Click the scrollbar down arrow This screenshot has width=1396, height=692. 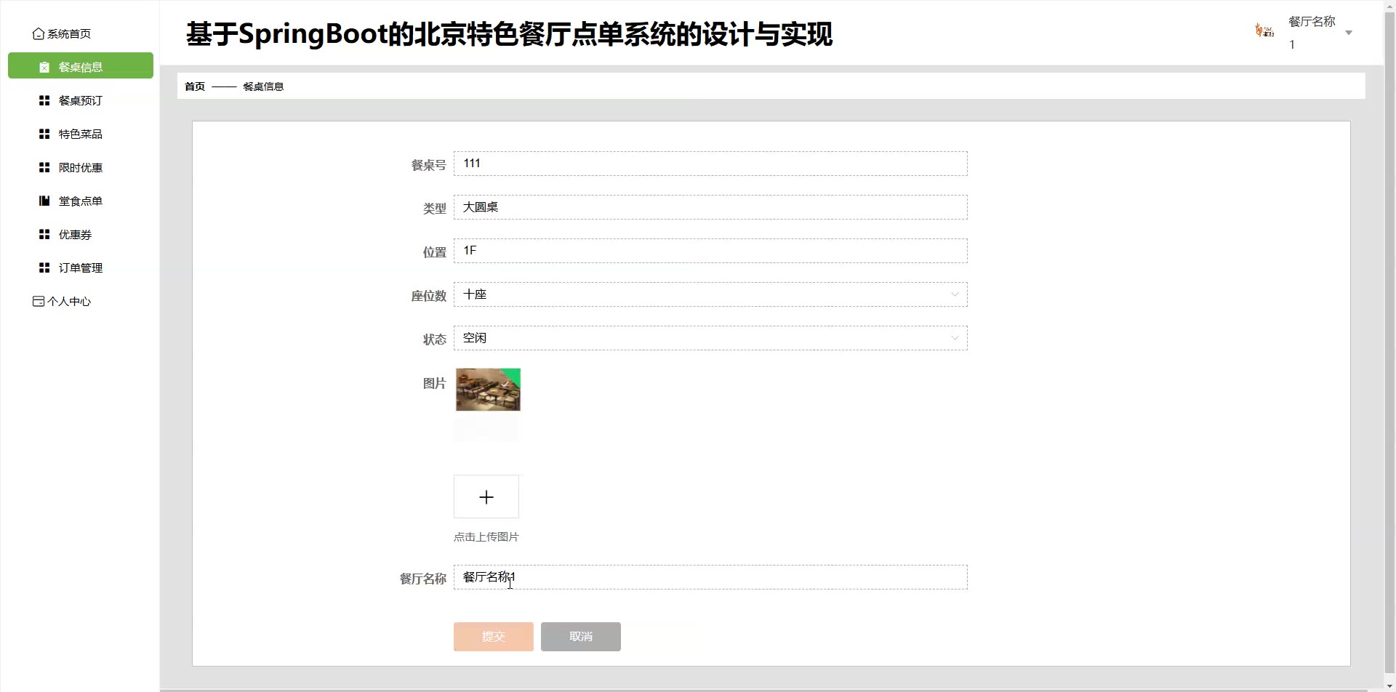tap(1390, 686)
